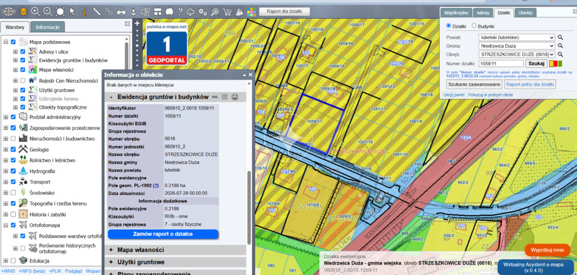
Task: Click the red highlight color swatch
Action: coord(556,64)
